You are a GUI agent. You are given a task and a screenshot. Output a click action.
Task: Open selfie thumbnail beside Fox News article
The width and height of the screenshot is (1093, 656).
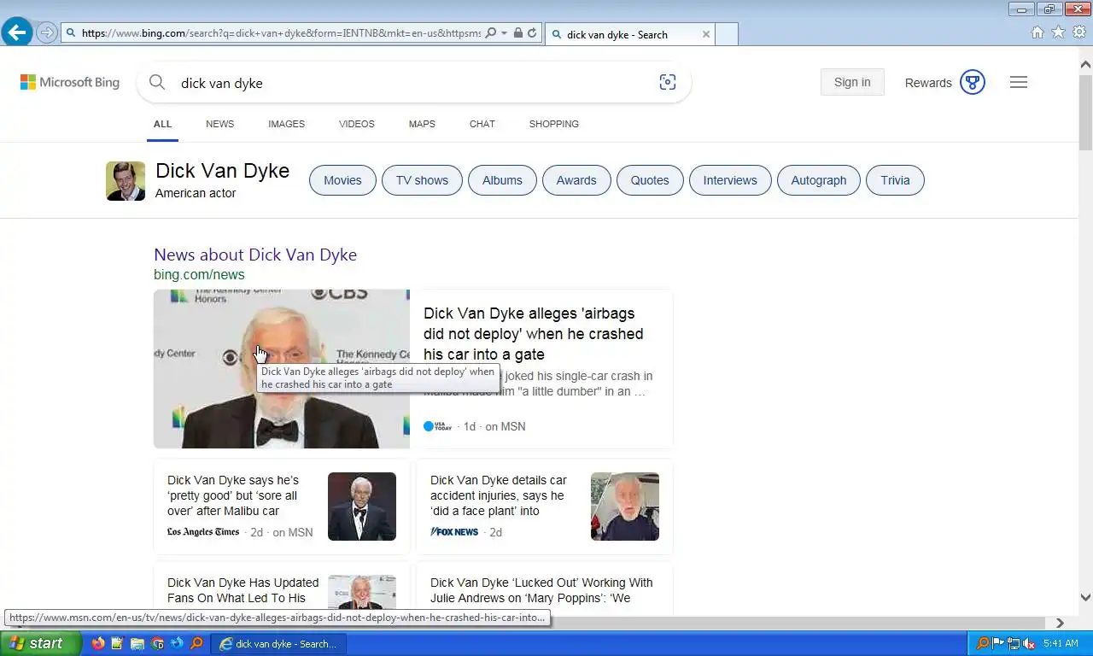coord(625,507)
